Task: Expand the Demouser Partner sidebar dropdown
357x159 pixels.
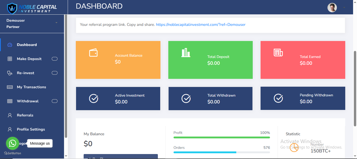Action: [56, 23]
